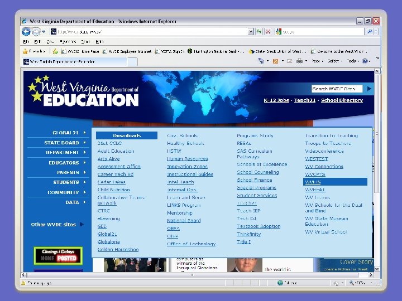Viewport: 402px width, 301px height.
Task: Open the View menu
Action: click(50, 41)
